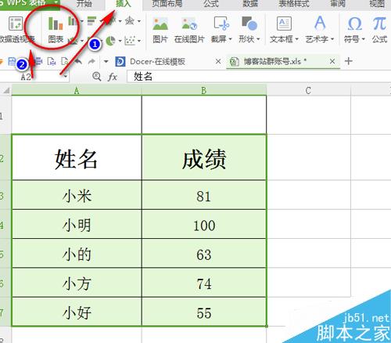The image size is (391, 343).
Task: Switch to the 表格样式 ribbon tab
Action: [294, 4]
